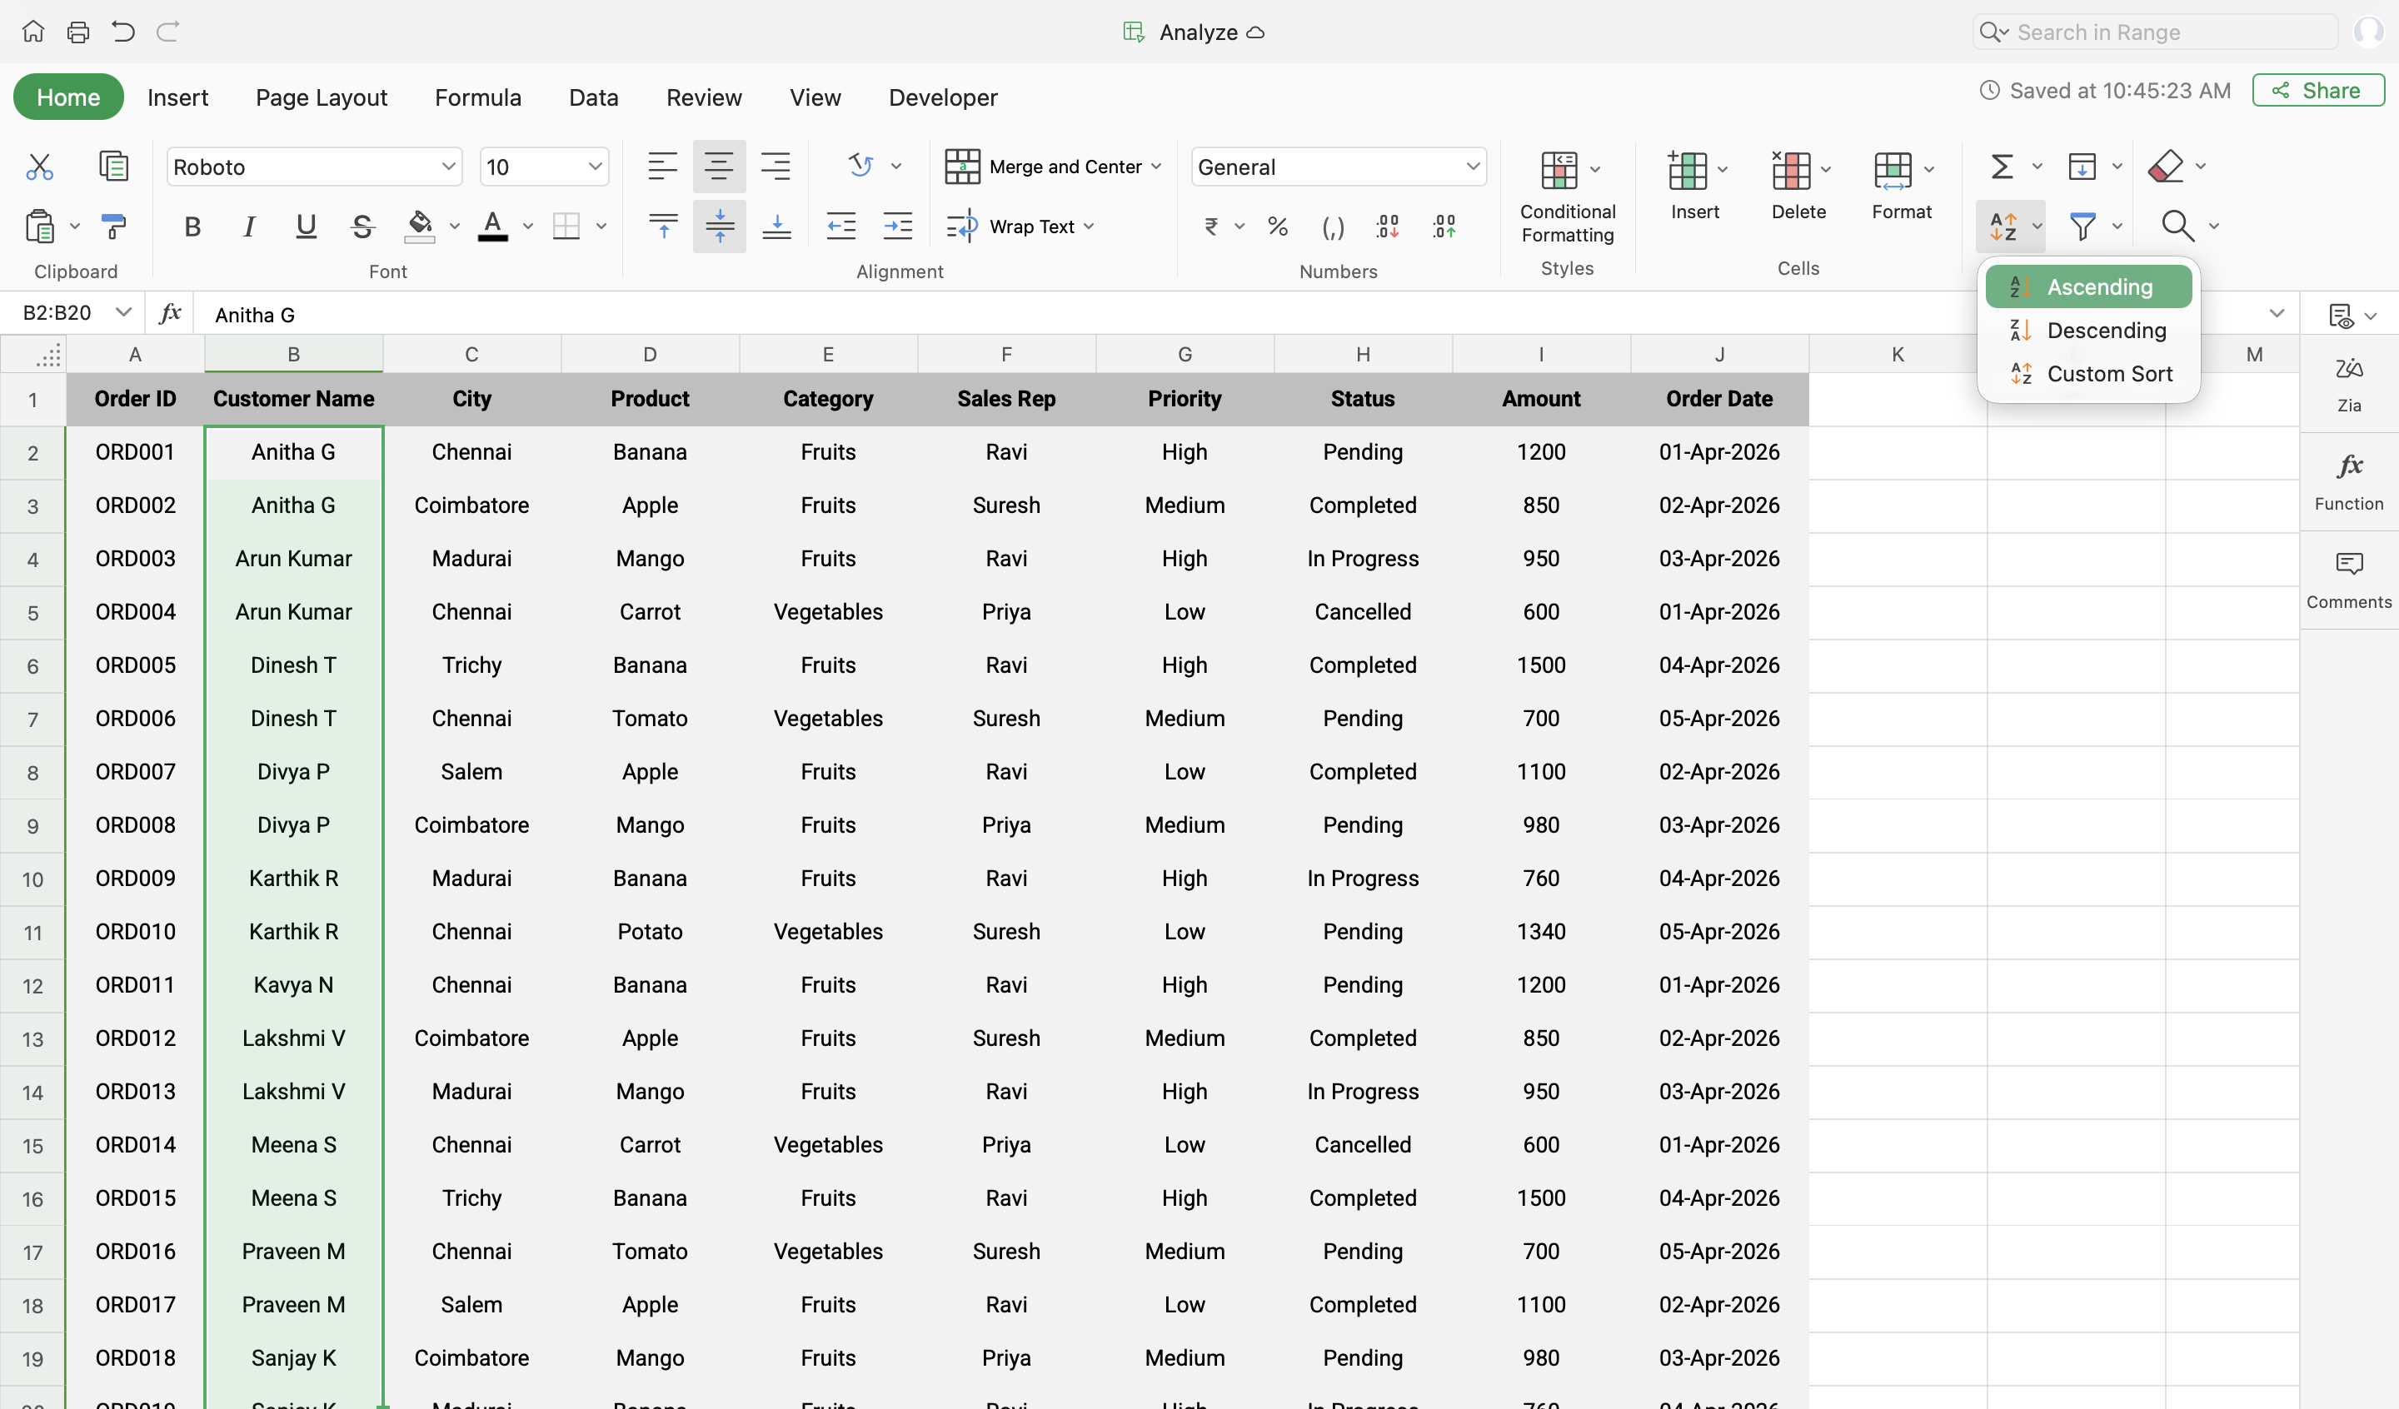Click the increase indent icon
Screen dimensions: 2399x1409
pos(897,227)
